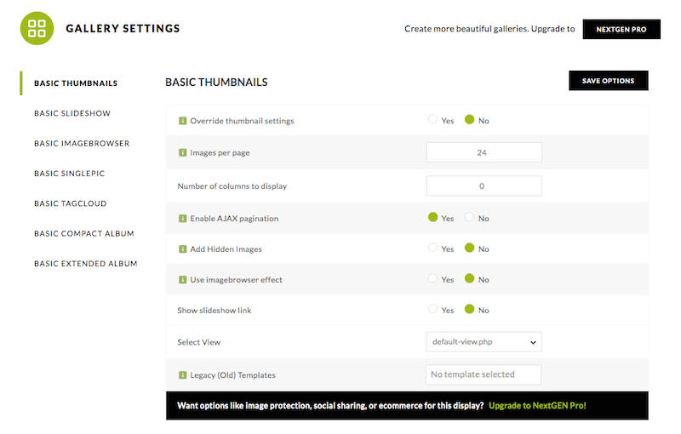
Task: Select Yes for Add Hidden Images
Action: point(432,248)
